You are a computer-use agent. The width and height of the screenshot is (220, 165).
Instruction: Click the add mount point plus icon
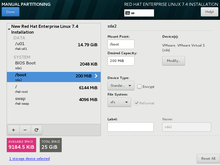[13, 130]
